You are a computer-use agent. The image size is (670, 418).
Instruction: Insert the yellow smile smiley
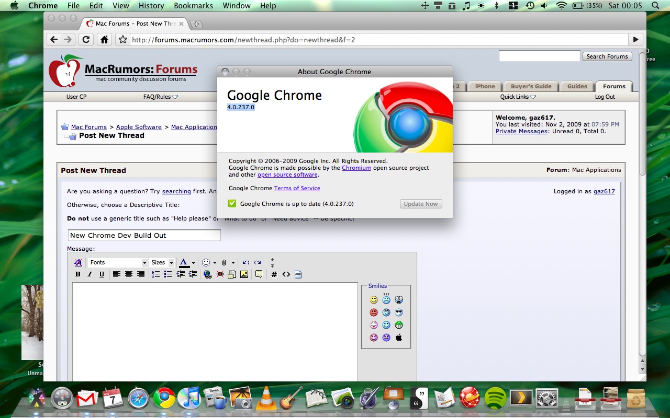[374, 300]
